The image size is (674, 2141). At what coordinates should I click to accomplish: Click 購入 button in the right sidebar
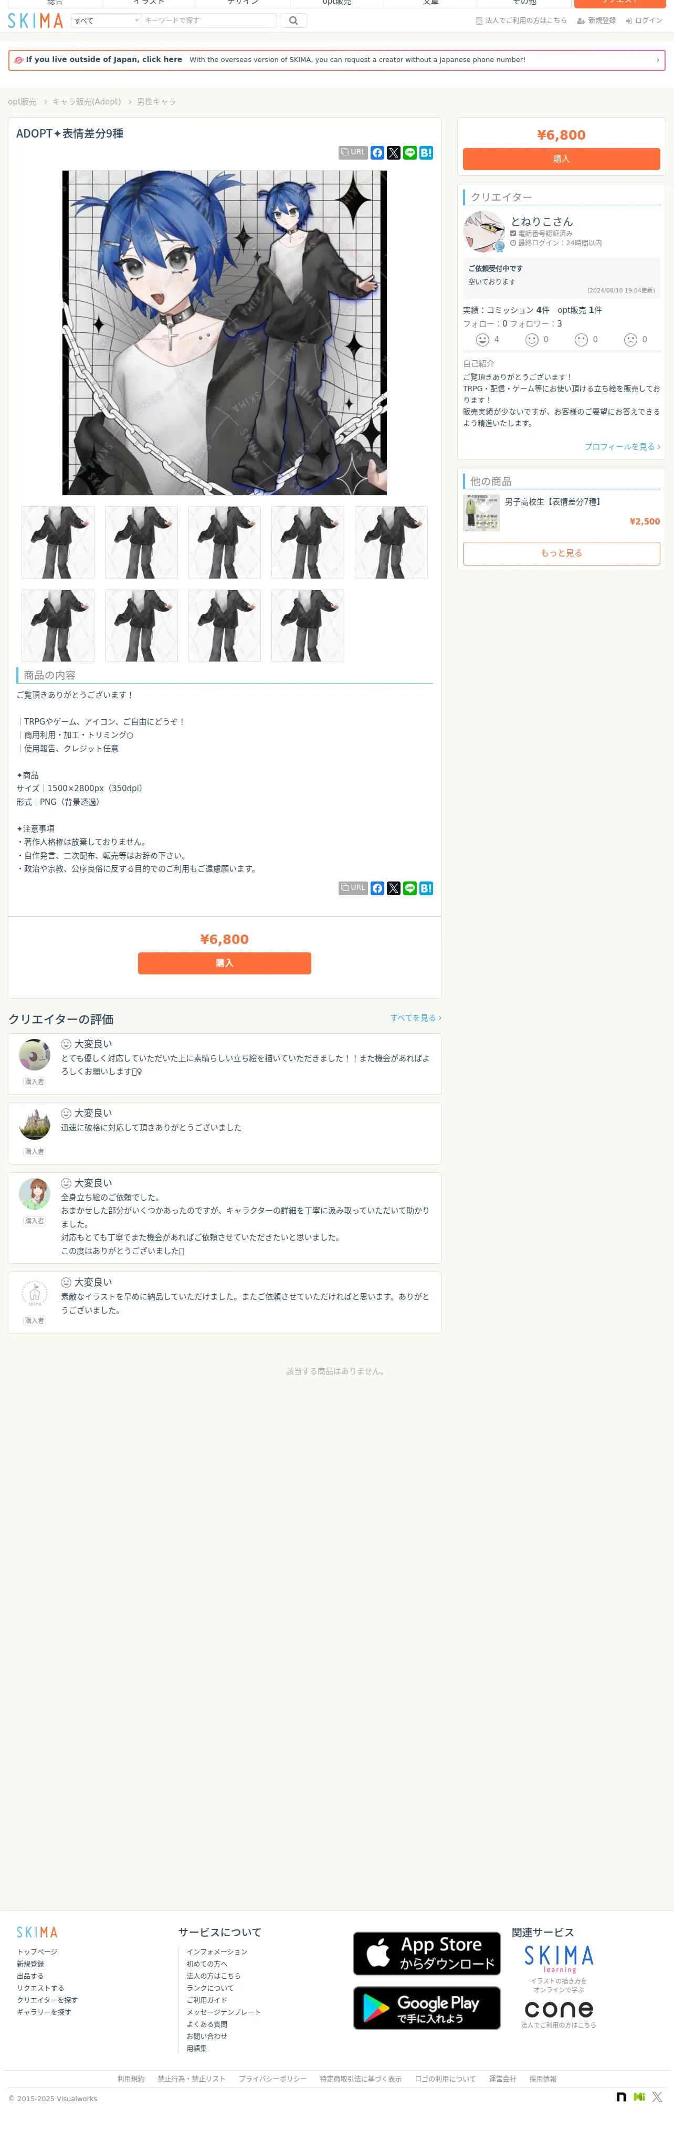[562, 159]
